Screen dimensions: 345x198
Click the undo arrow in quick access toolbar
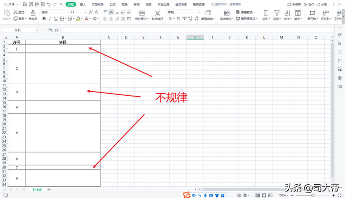(x=48, y=4)
